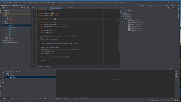Click the data source properties icon in the Database toolbar
The image size is (181, 102).
129,10
